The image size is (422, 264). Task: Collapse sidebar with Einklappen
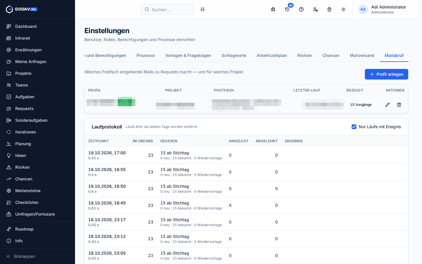coord(38,256)
